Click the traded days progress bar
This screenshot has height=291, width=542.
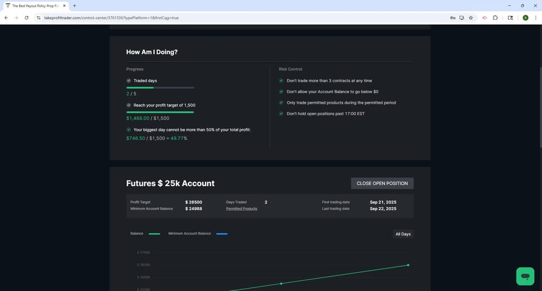pyautogui.click(x=160, y=87)
